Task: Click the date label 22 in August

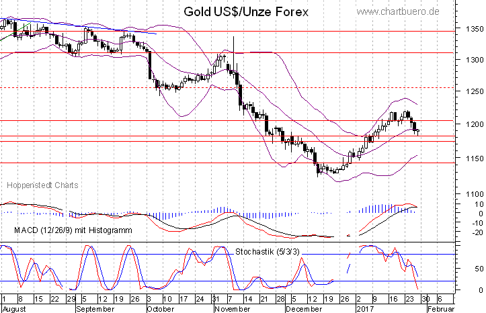Action: [55, 299]
